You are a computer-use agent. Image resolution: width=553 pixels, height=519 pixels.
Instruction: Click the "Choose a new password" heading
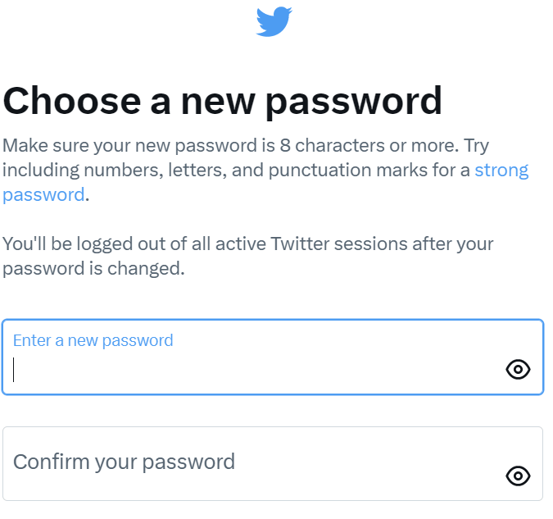point(222,102)
